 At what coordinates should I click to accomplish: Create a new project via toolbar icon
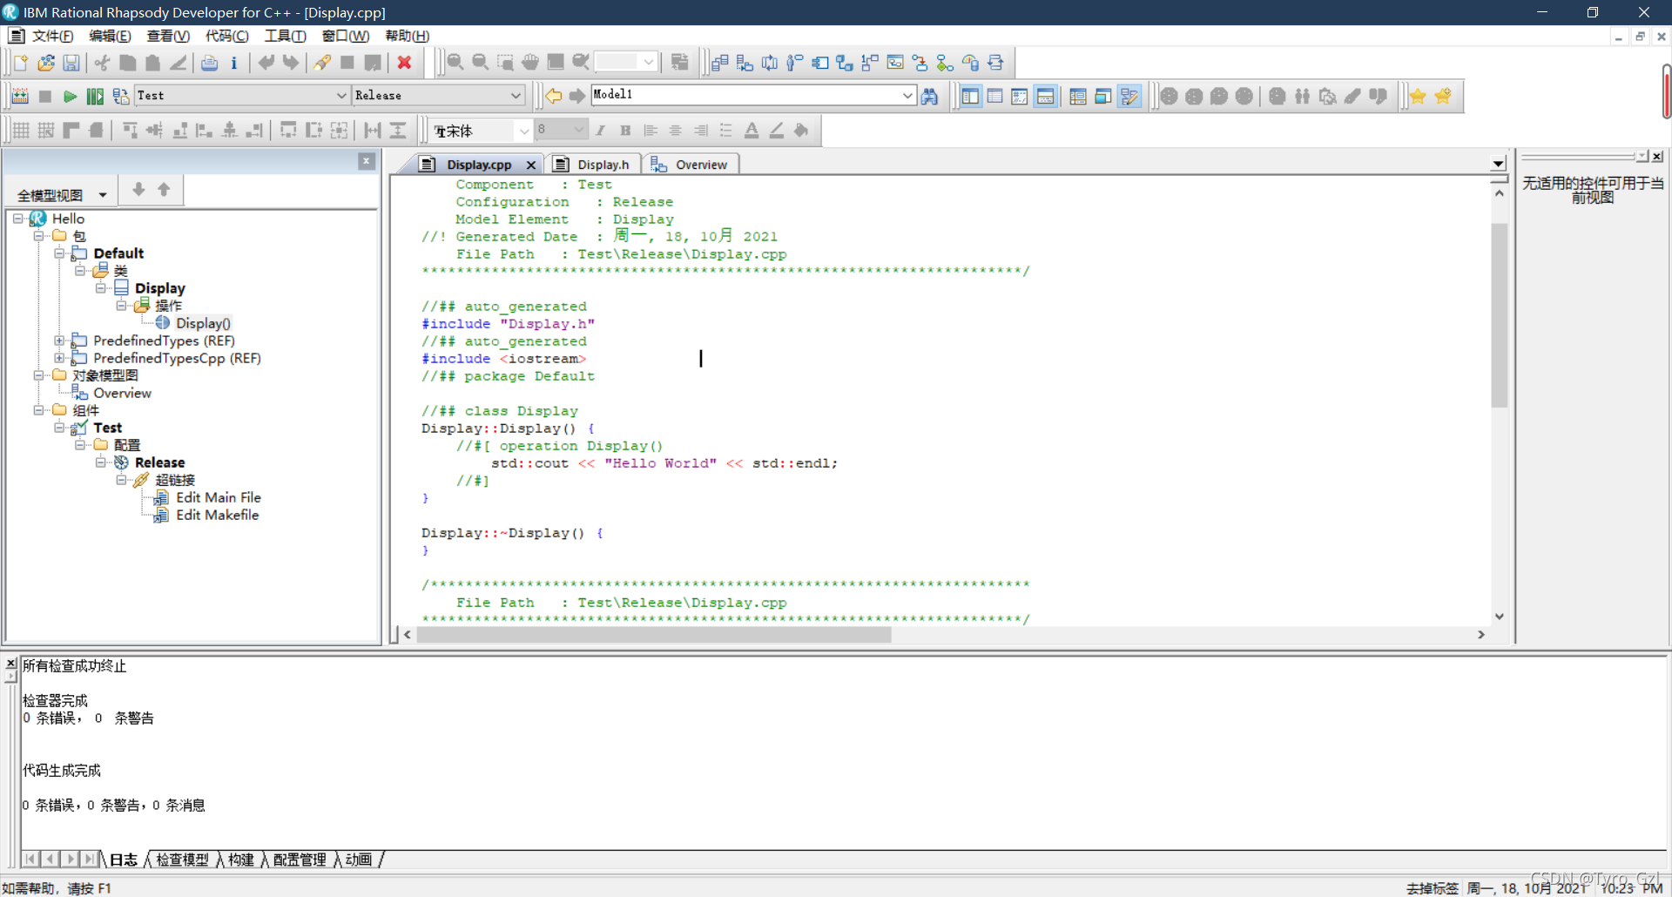tap(21, 63)
